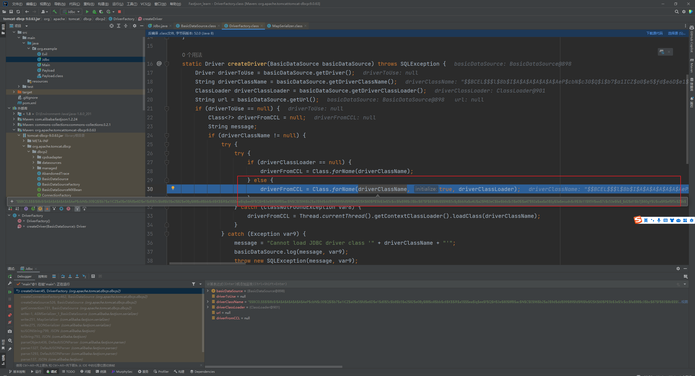Run the Jdbc configuration with green play button
The width and height of the screenshot is (695, 376).
(x=87, y=12)
